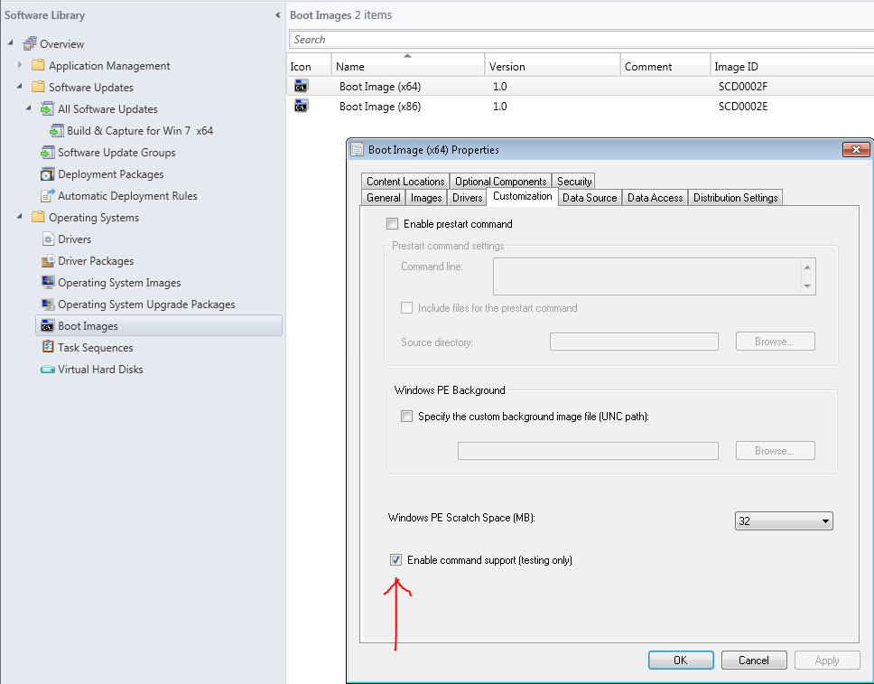The width and height of the screenshot is (874, 684).
Task: Click the Drivers node icon
Action: 48,239
